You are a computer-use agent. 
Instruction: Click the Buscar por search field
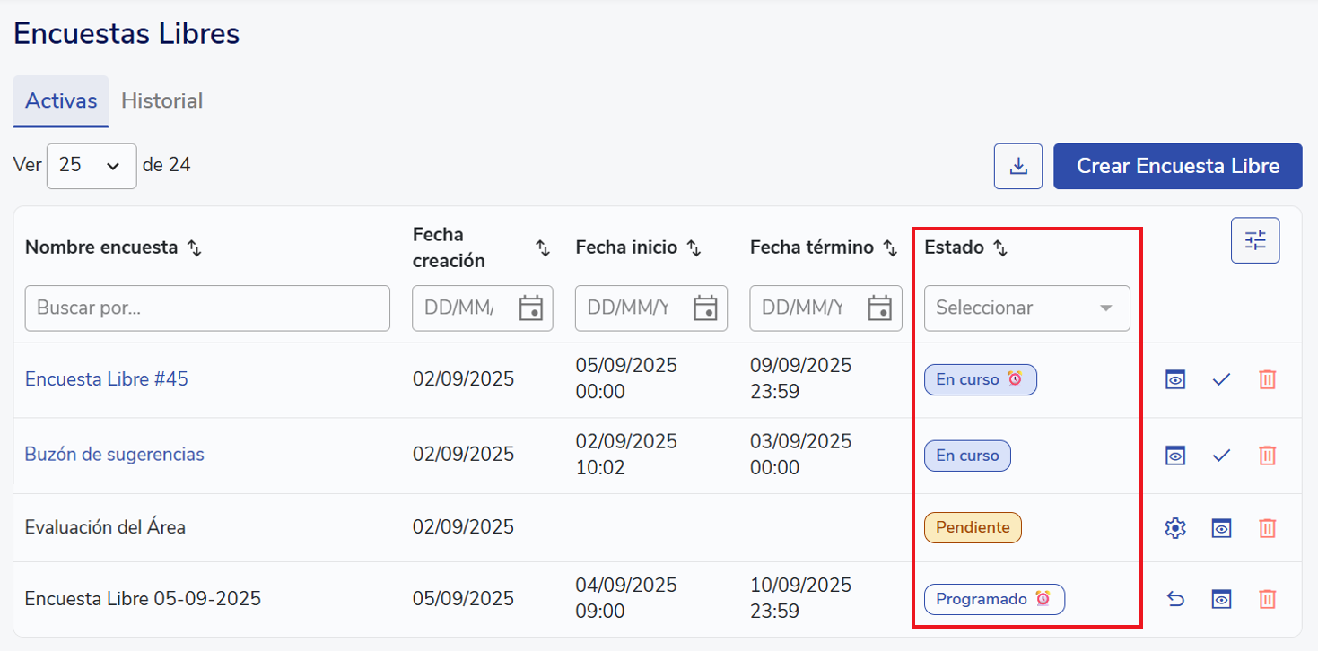pyautogui.click(x=207, y=308)
